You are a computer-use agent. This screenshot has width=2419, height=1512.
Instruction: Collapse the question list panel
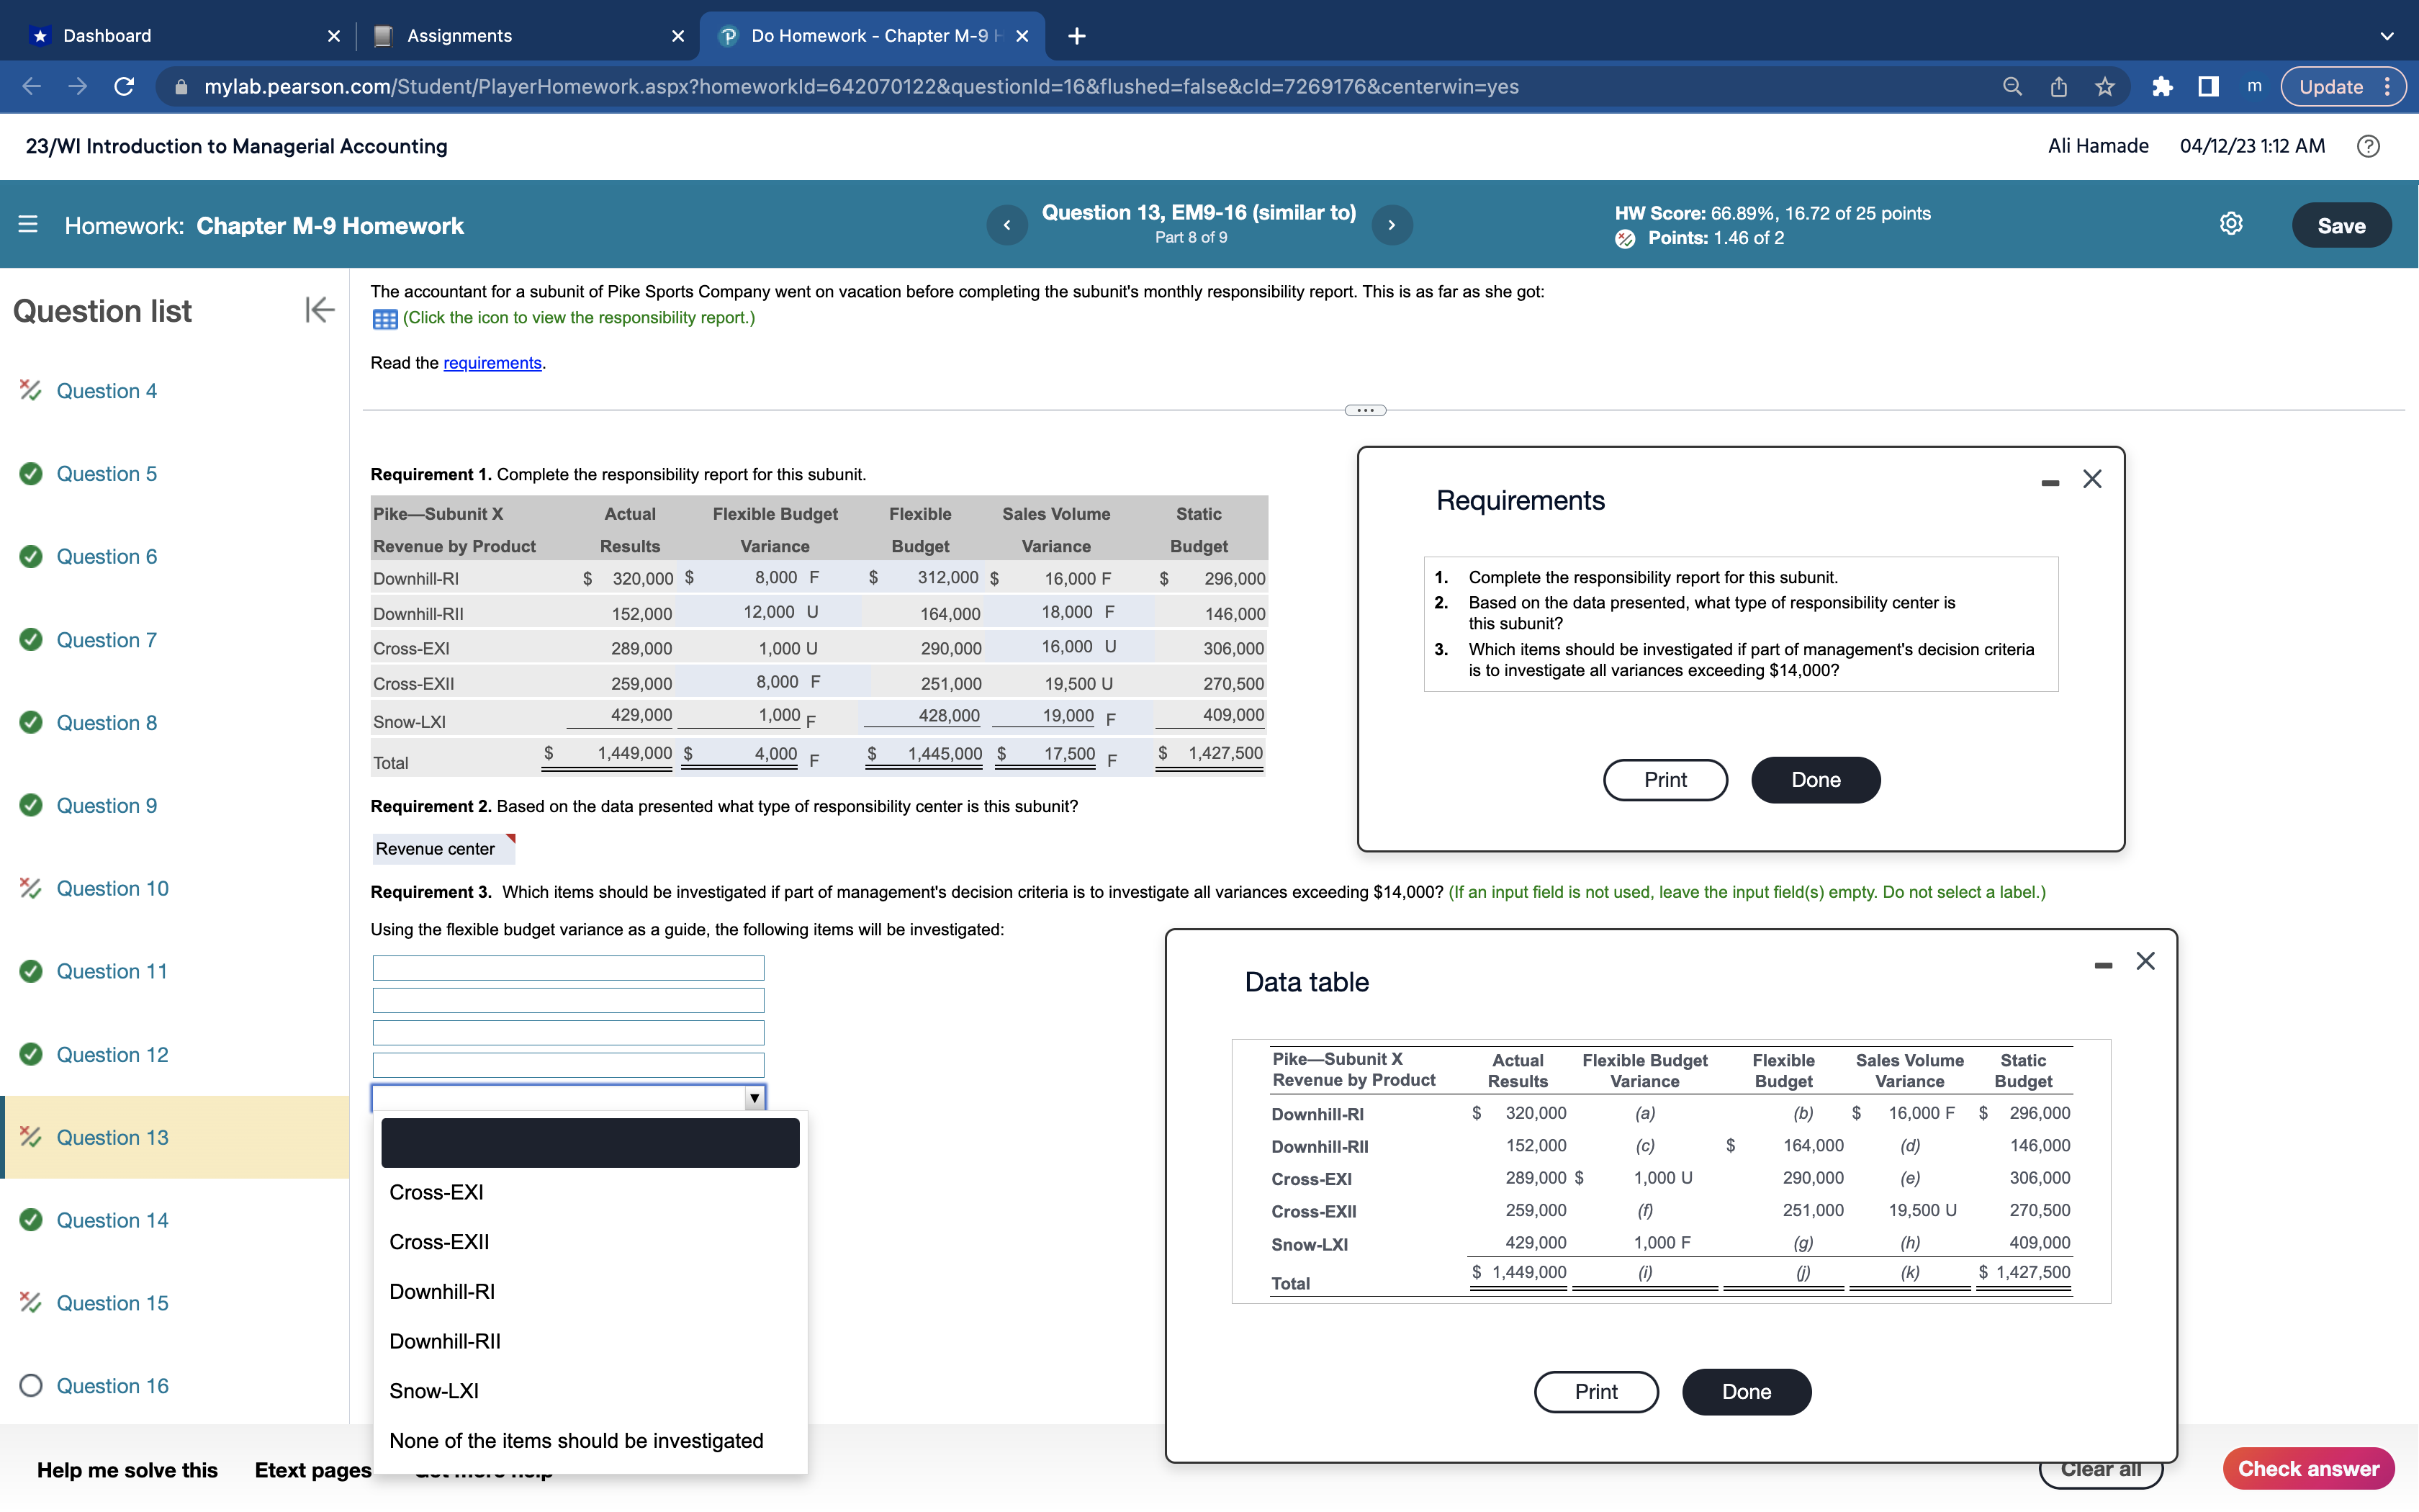pos(319,310)
